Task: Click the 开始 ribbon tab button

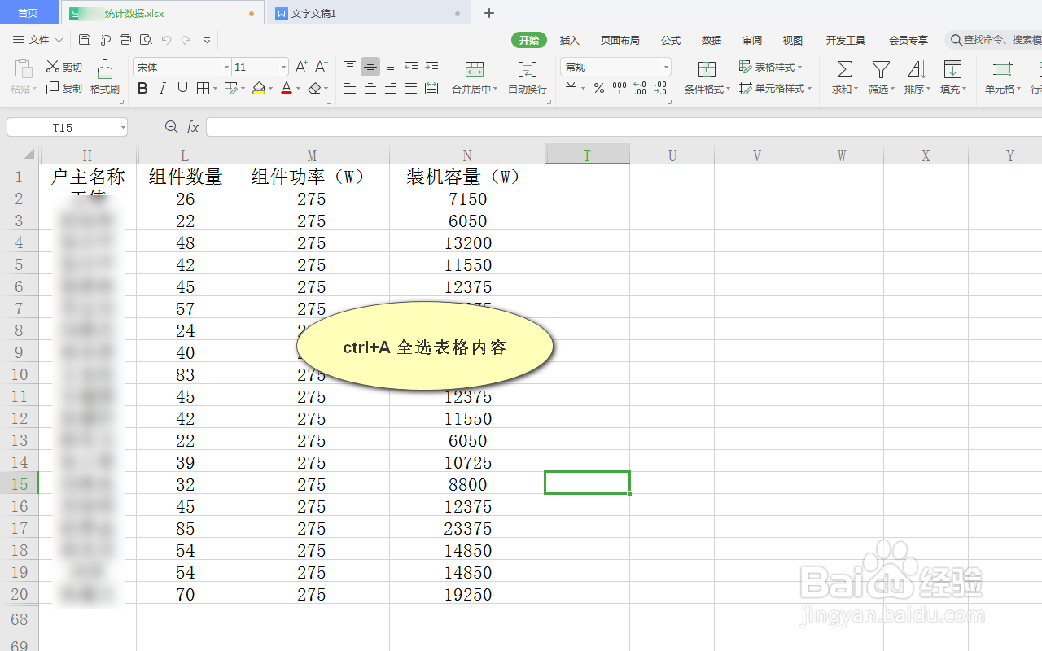Action: tap(529, 40)
